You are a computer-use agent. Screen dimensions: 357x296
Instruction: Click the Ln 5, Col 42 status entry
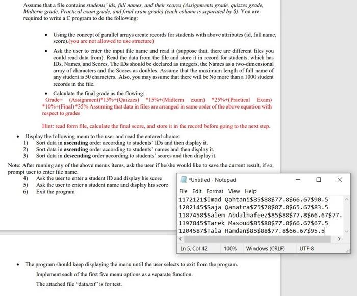click(193, 248)
